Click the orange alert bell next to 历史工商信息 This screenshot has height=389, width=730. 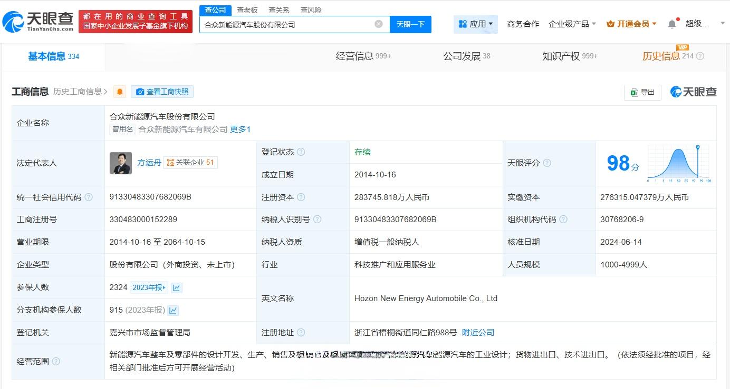coord(120,92)
